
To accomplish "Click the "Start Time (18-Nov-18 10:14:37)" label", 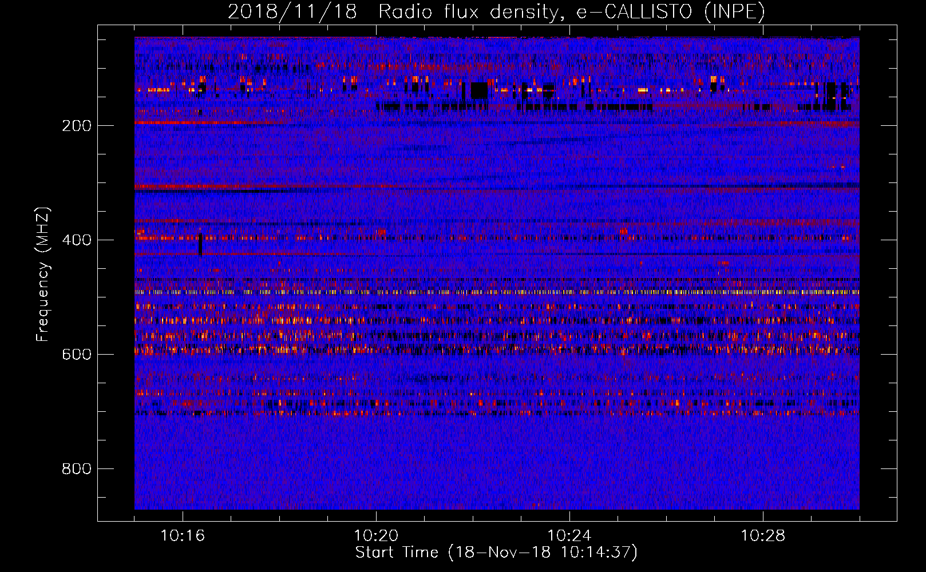I will pyautogui.click(x=496, y=553).
